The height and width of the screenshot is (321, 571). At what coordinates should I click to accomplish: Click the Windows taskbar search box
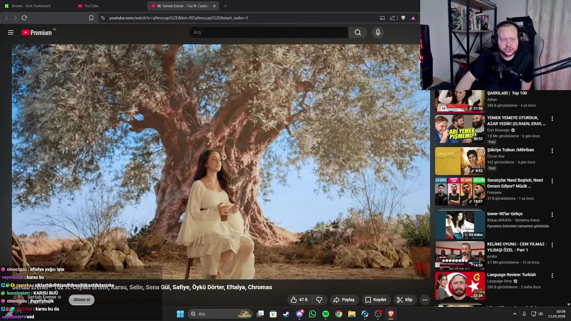(x=220, y=314)
